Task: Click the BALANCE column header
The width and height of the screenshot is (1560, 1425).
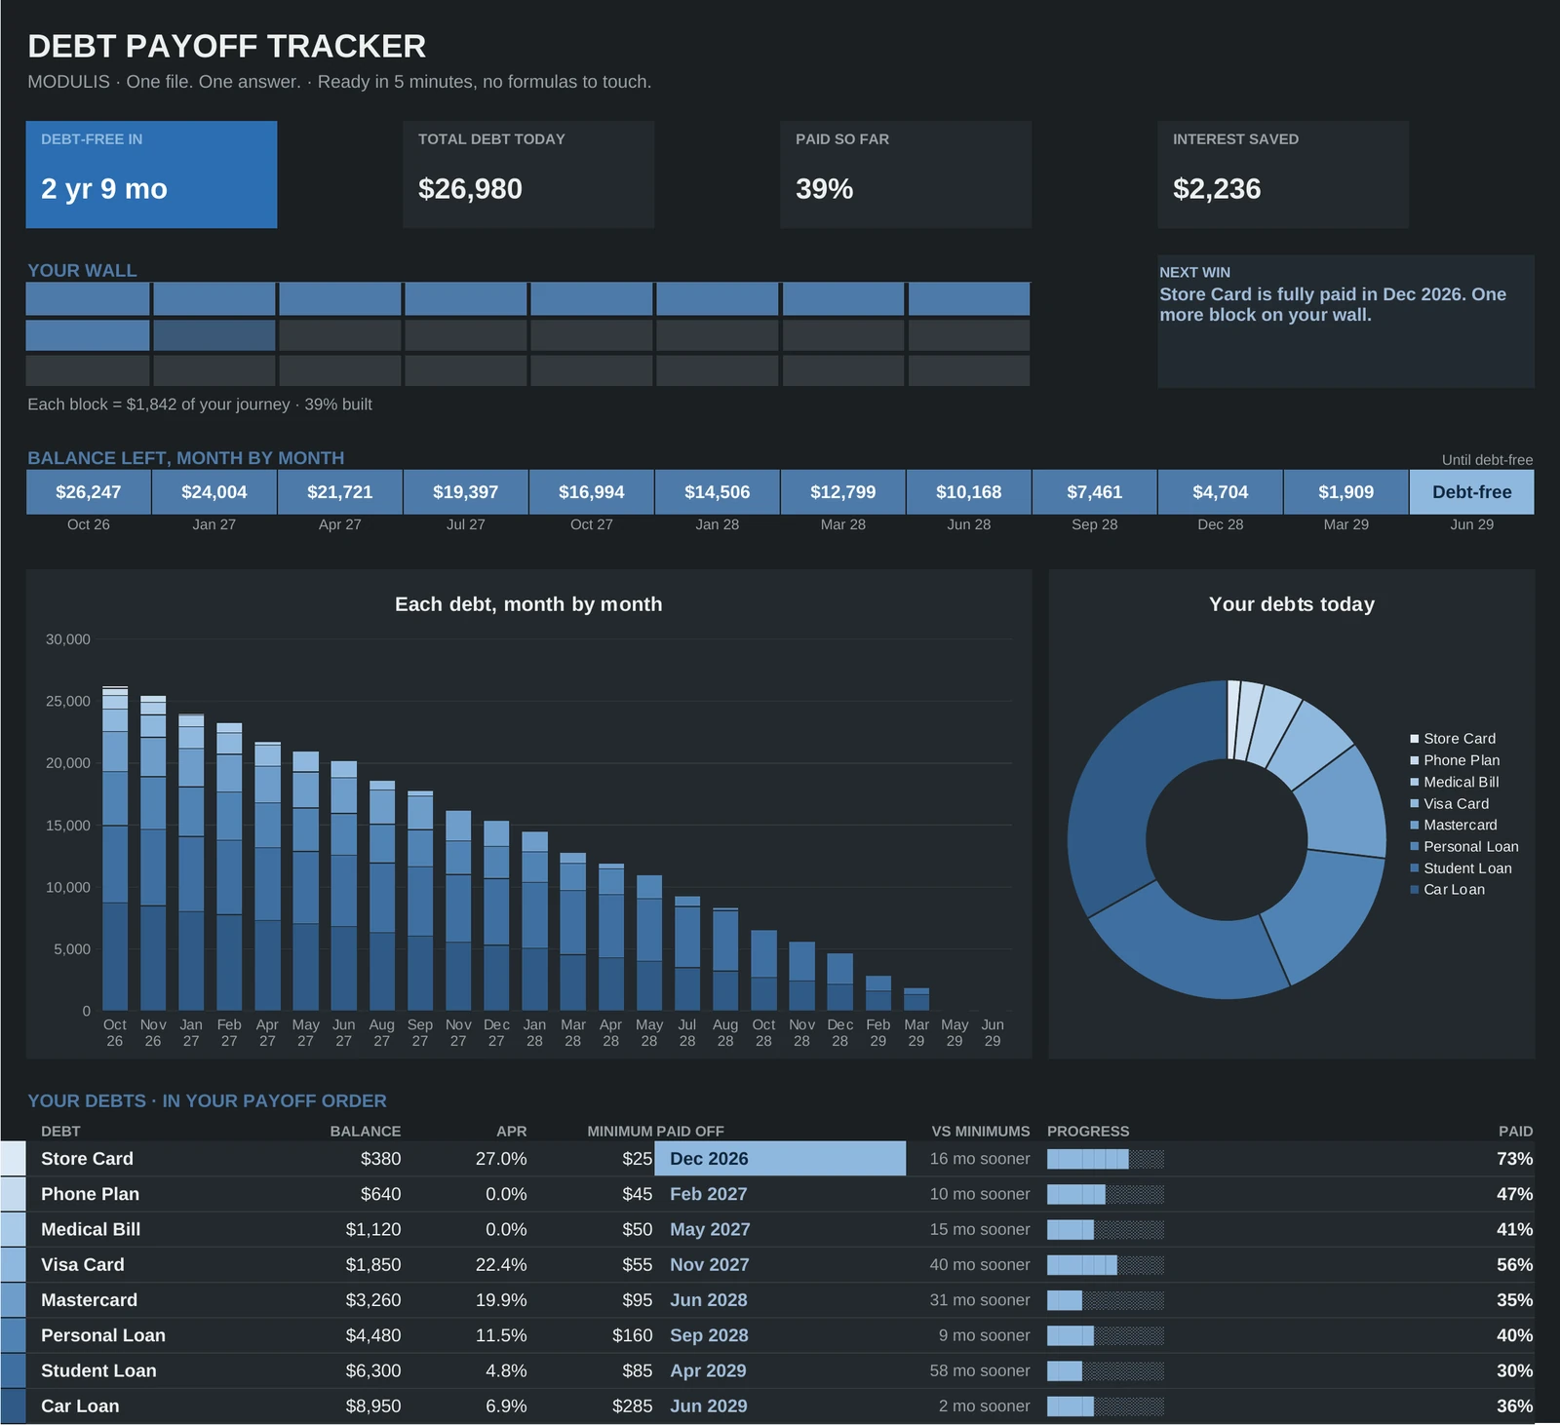Action: pyautogui.click(x=366, y=1132)
